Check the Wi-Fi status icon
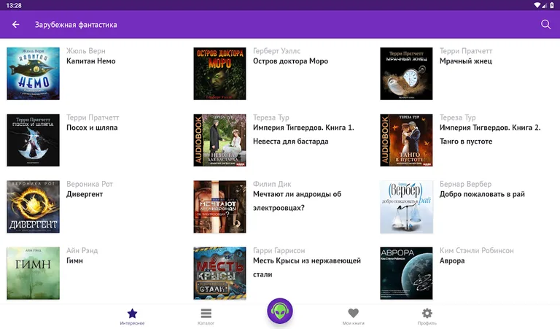The width and height of the screenshot is (560, 329). [537, 5]
